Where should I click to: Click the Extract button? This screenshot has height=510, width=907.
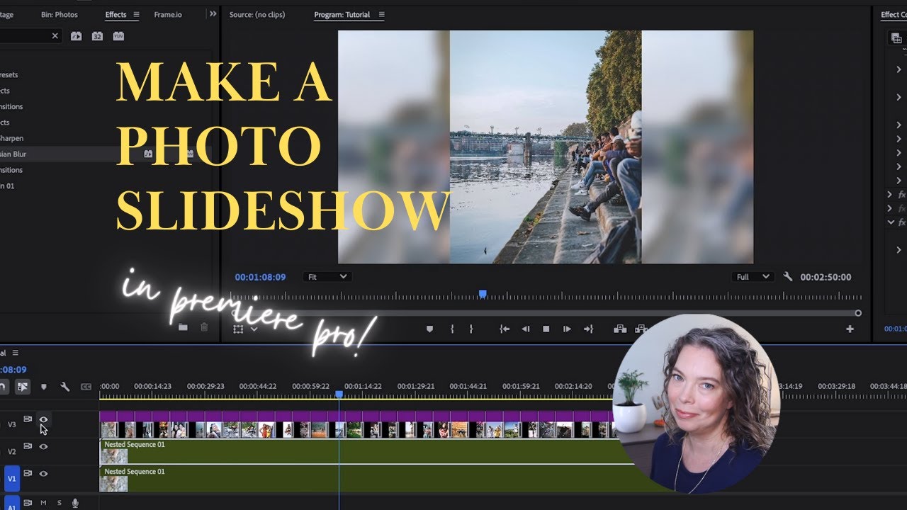pos(641,329)
